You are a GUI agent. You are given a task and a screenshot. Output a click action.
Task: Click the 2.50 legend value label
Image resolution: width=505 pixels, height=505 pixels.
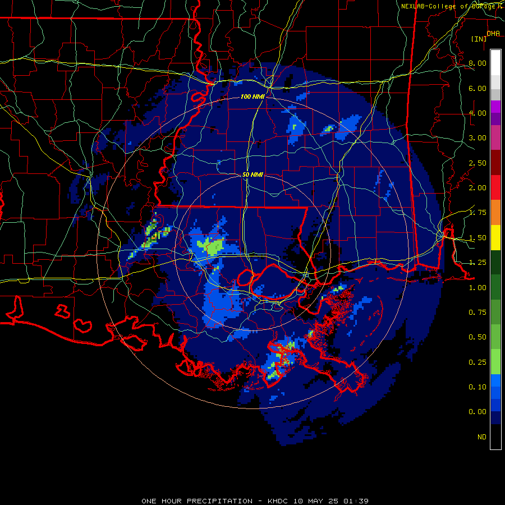point(478,163)
